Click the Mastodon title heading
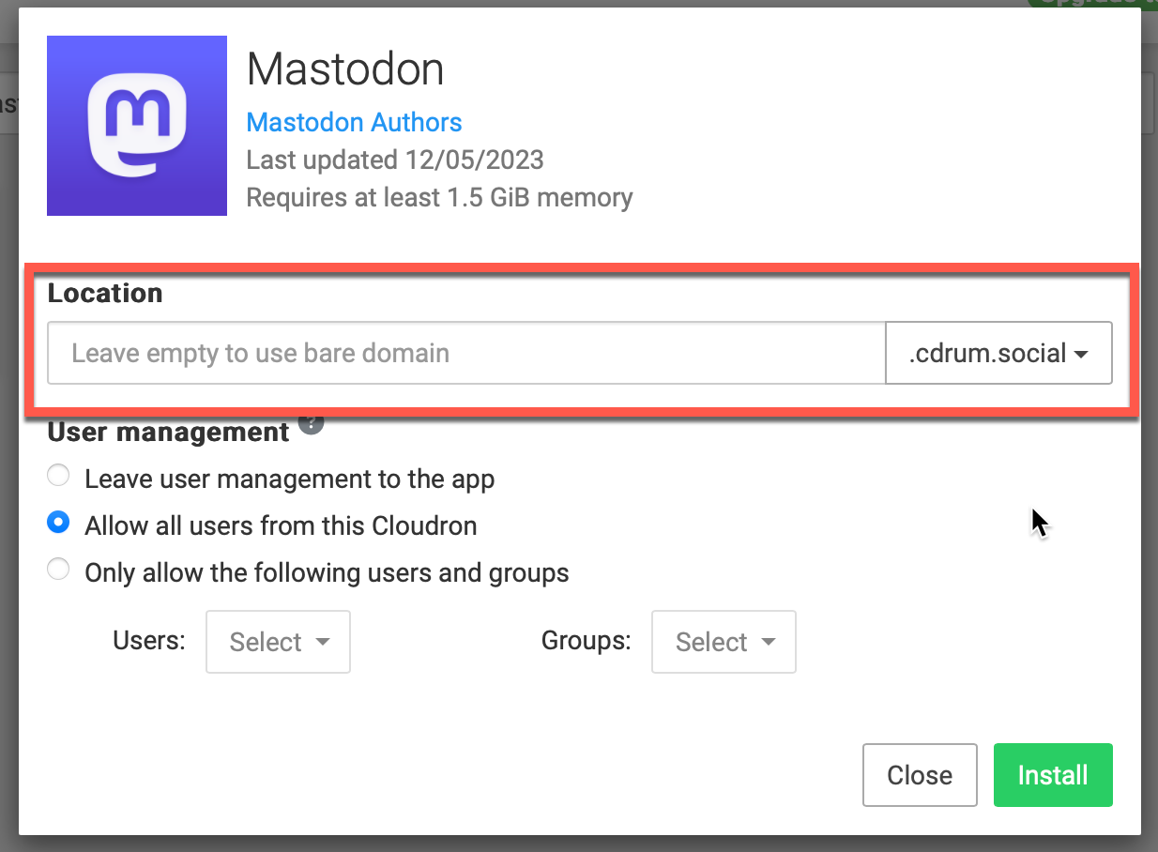This screenshot has width=1158, height=852. [344, 69]
